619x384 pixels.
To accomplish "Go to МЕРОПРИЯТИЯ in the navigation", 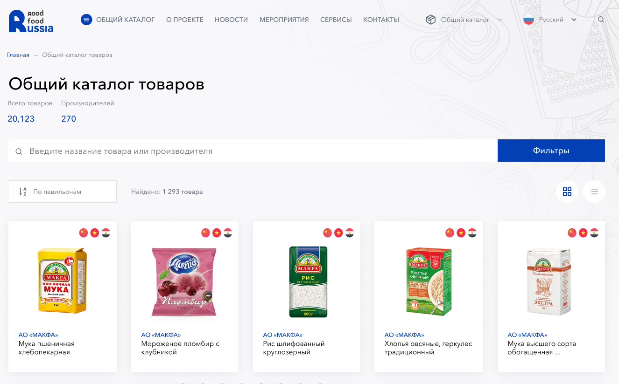I will coord(284,20).
